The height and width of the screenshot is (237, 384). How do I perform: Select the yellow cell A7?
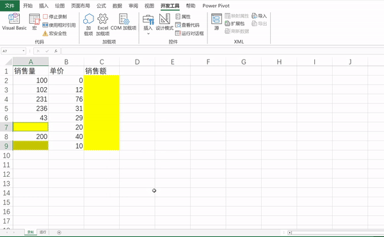31,127
